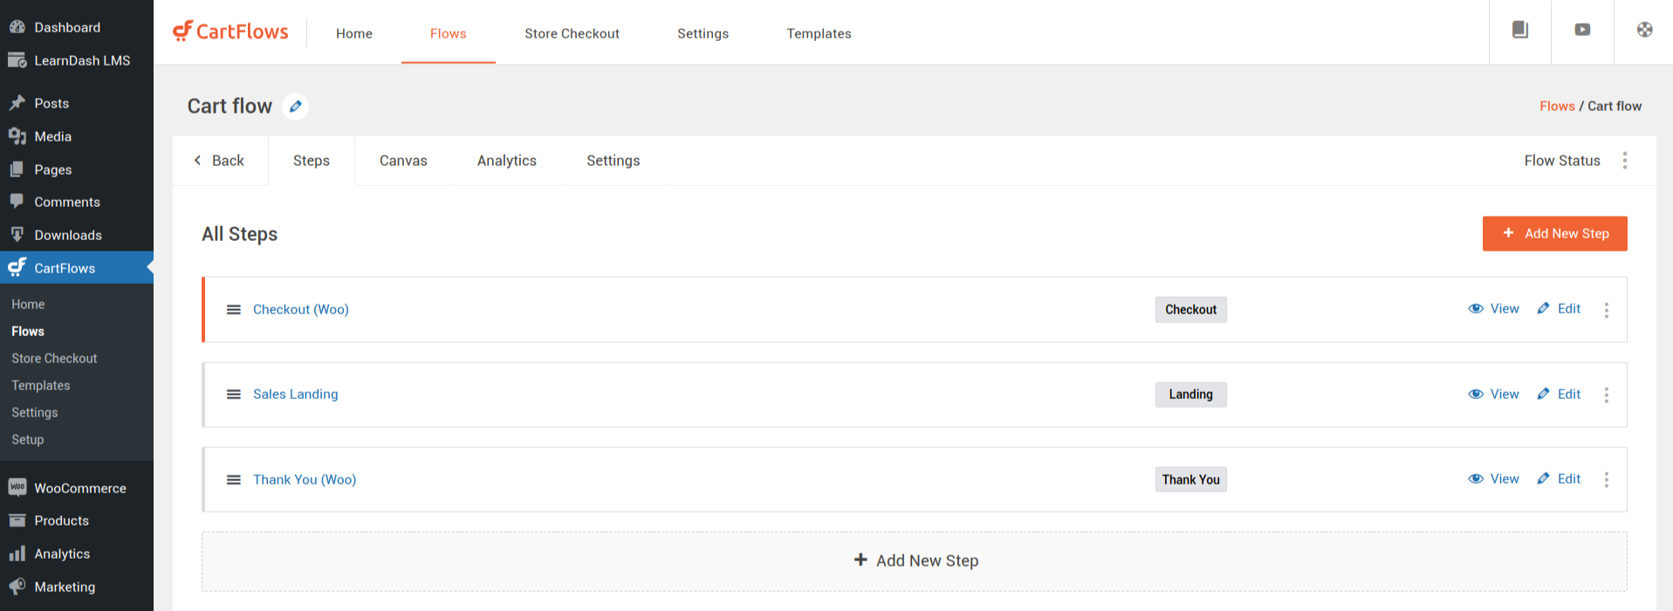This screenshot has width=1673, height=611.
Task: Click the dashed Add New Step area
Action: click(914, 561)
